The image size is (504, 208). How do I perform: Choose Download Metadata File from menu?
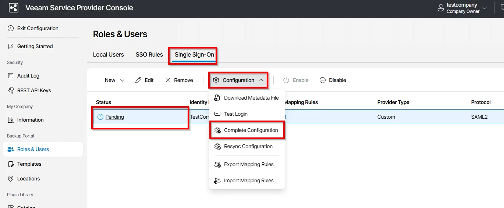[247, 98]
